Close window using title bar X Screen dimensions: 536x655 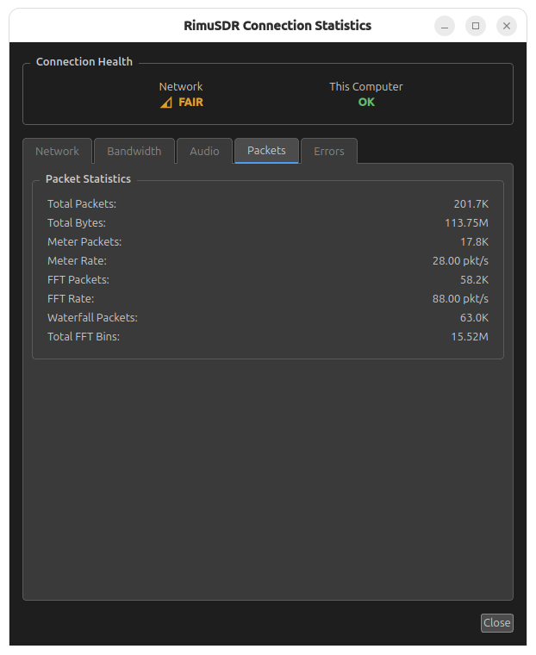point(507,26)
